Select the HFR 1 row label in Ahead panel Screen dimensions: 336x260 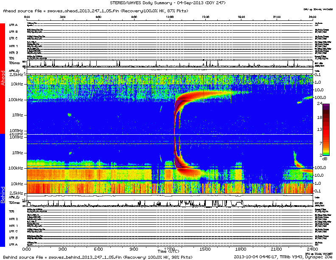[13, 45]
